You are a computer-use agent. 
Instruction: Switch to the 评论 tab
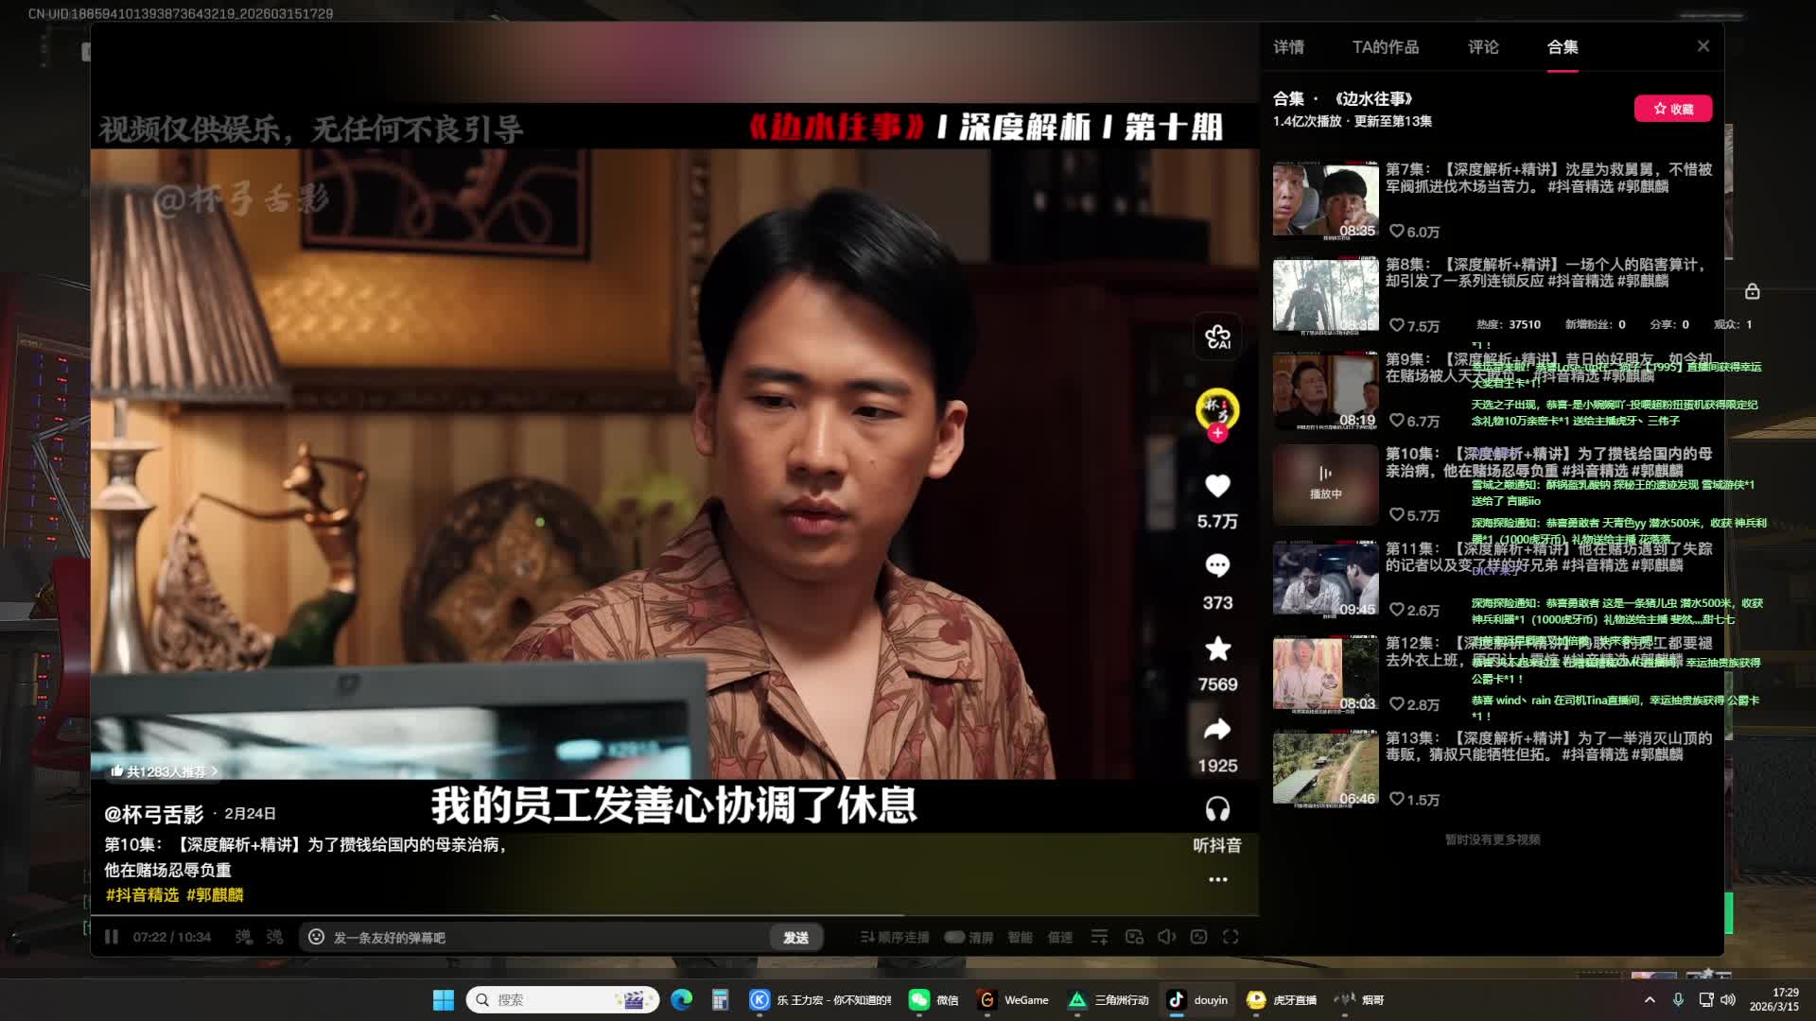pos(1483,47)
